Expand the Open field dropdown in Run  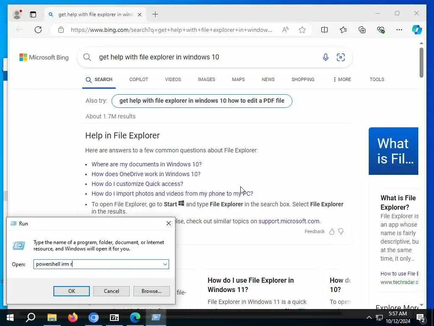165,264
